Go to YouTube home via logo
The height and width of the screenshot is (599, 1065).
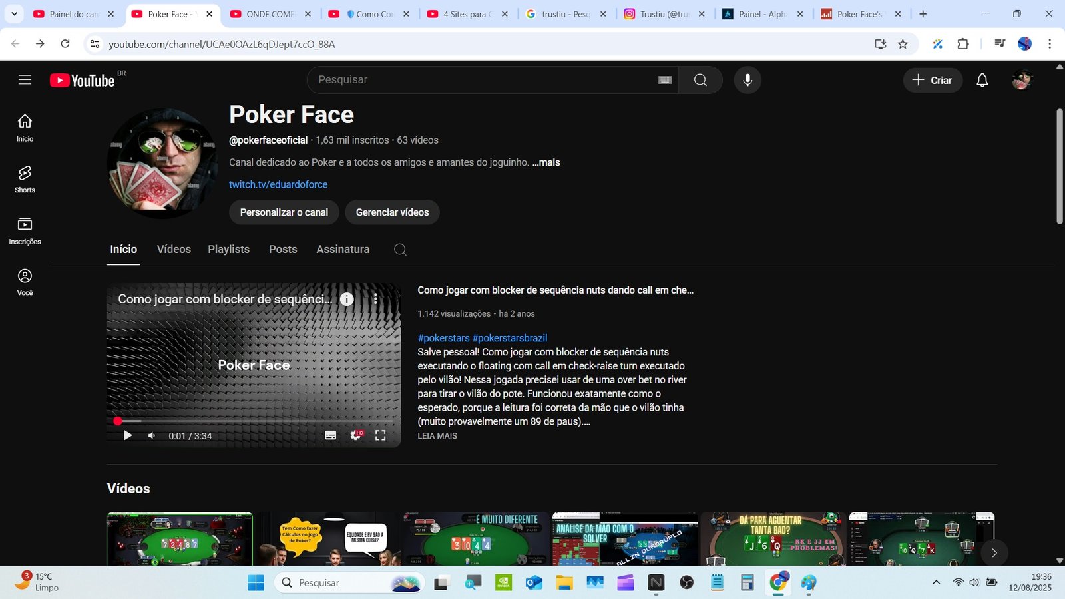[x=83, y=80]
